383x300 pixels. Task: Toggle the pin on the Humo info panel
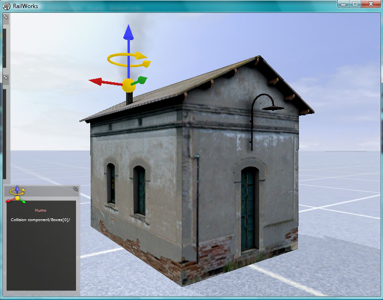tap(75, 189)
